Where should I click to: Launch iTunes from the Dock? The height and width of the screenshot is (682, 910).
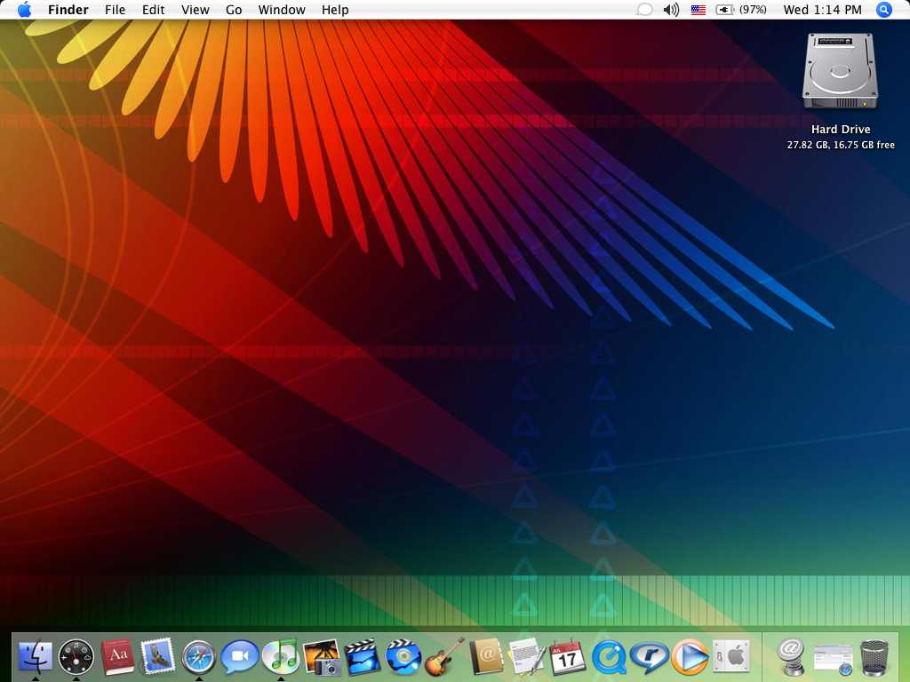tap(280, 656)
